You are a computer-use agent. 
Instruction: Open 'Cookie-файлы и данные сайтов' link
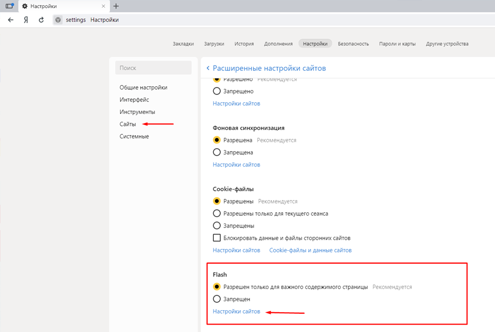point(310,250)
